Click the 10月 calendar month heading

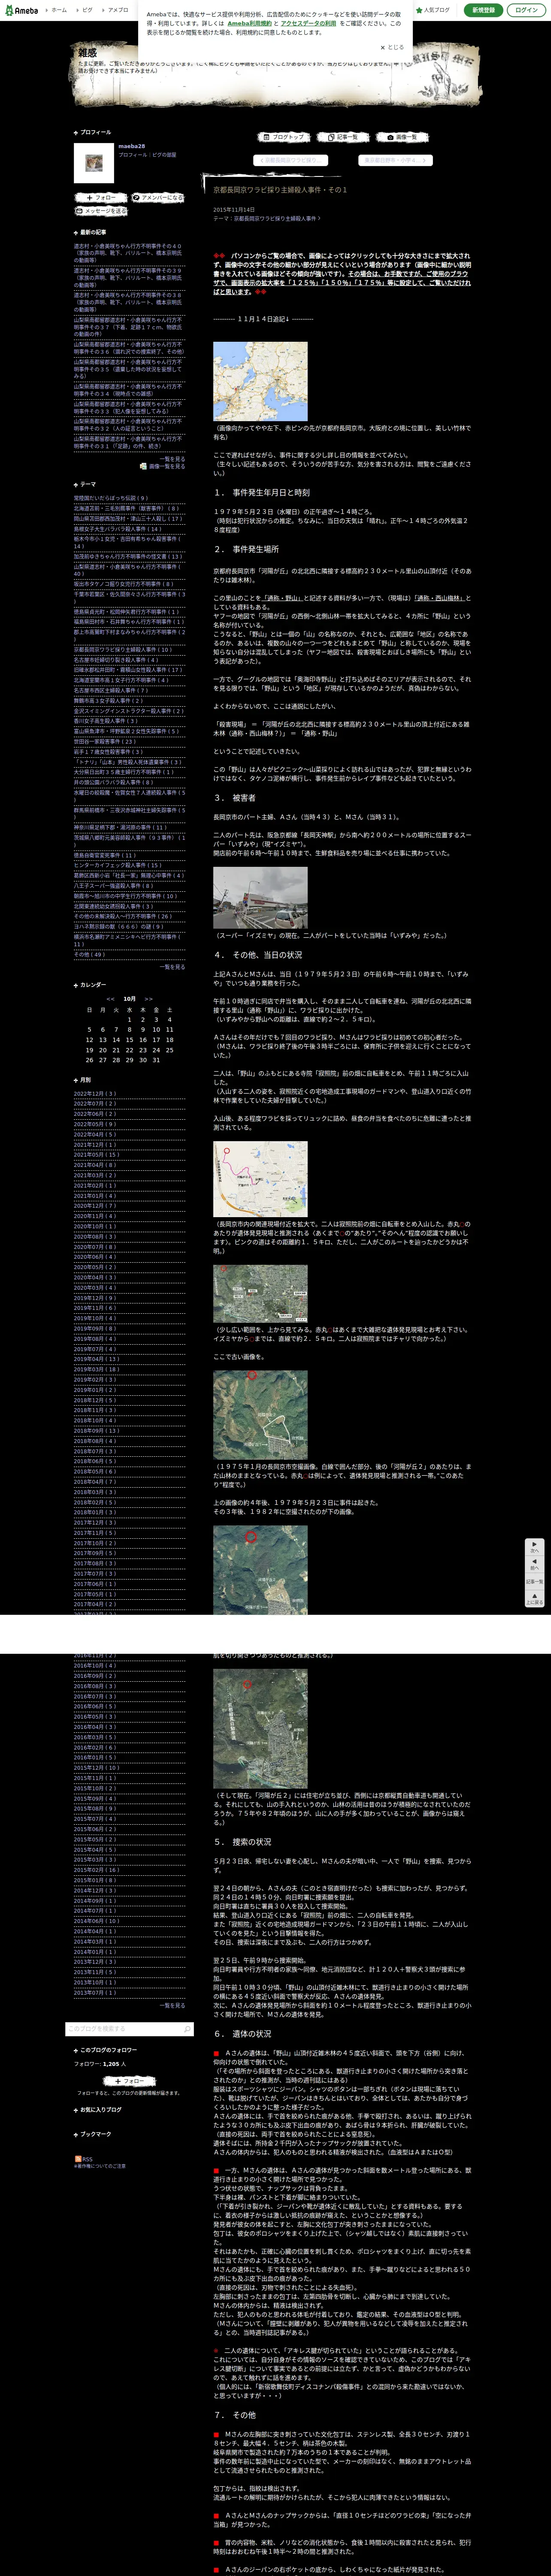point(129,998)
